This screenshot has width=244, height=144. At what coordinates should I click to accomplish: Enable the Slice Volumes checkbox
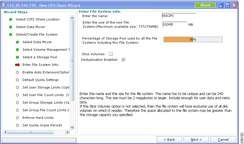point(111,54)
